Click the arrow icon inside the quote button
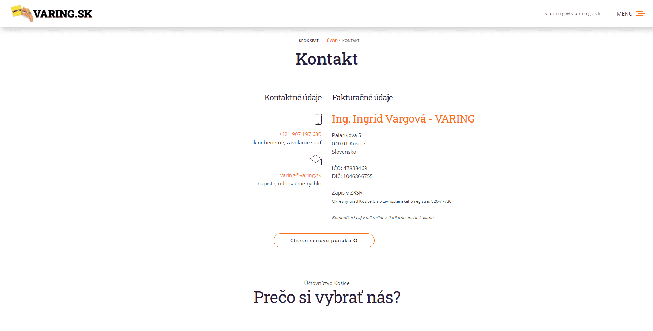The width and height of the screenshot is (653, 331). 355,241
